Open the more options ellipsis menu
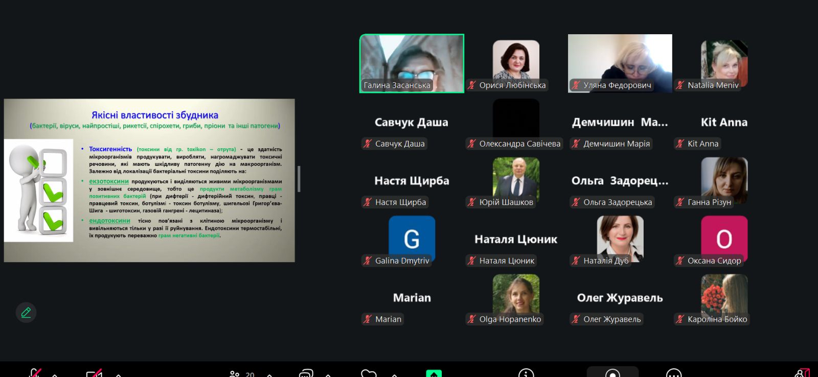Viewport: 818px width, 377px height. coord(674,373)
